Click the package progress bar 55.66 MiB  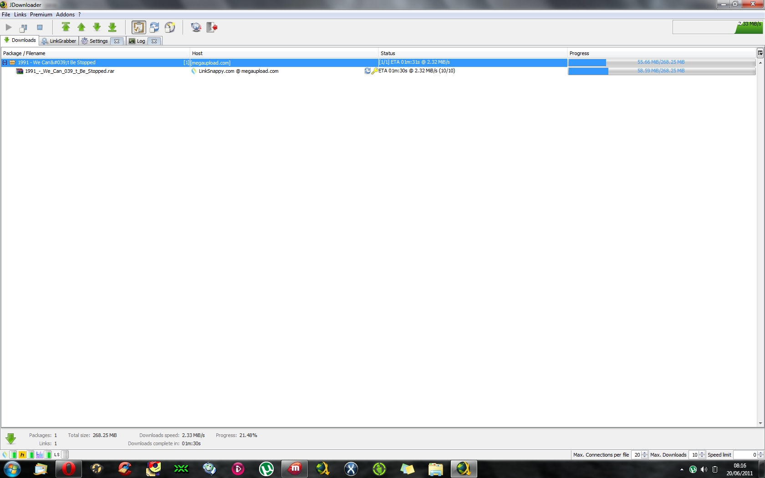click(x=662, y=62)
